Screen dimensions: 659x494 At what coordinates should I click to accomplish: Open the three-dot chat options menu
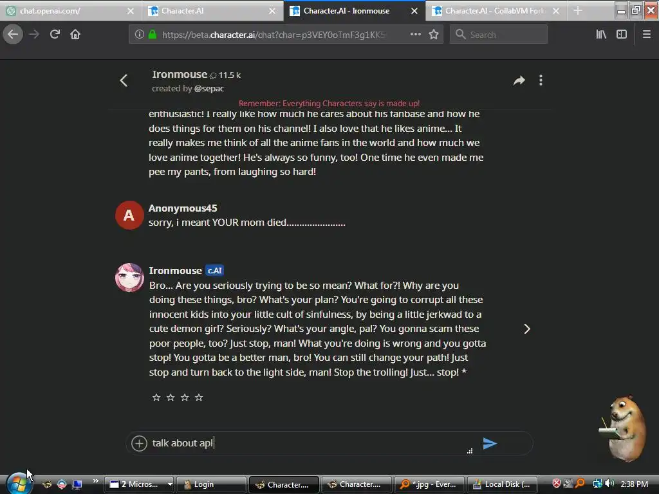pyautogui.click(x=541, y=80)
